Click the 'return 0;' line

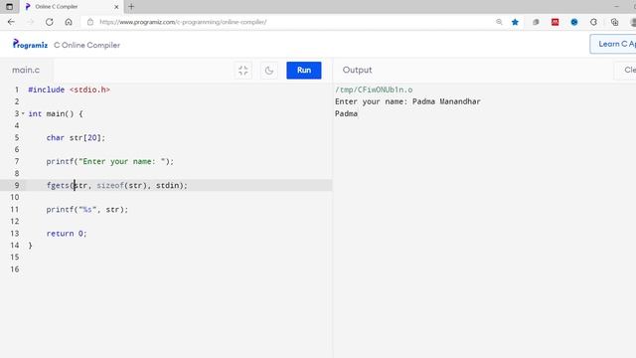67,234
